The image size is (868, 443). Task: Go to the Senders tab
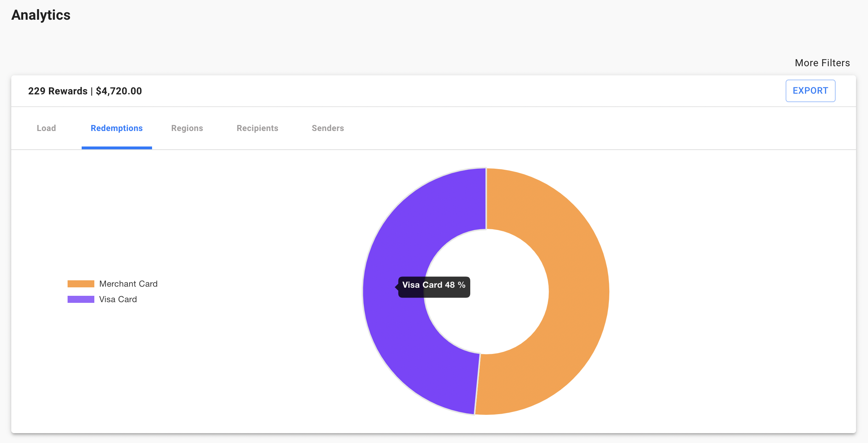tap(328, 128)
